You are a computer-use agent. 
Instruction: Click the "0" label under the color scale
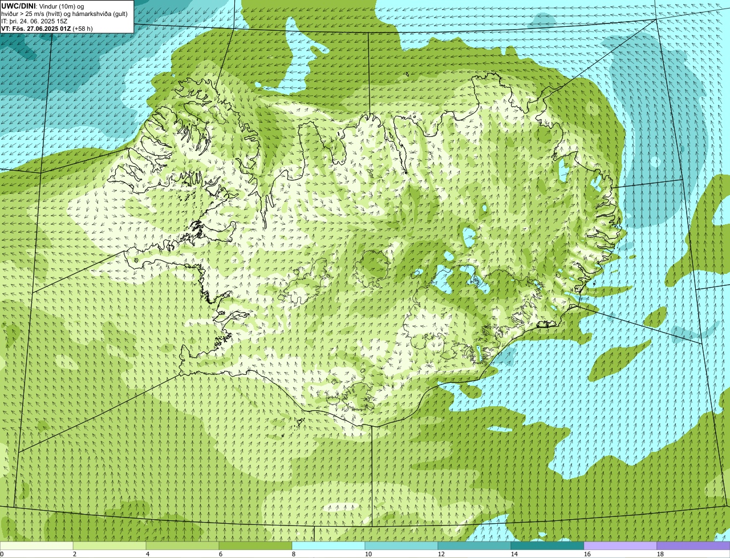point(2,554)
